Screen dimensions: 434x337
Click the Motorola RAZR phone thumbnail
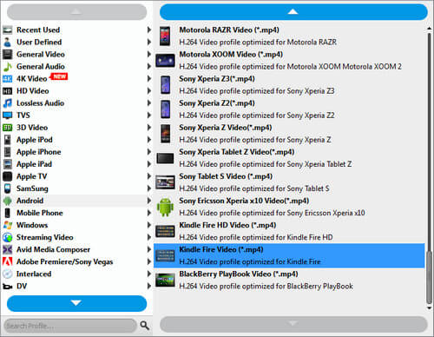pyautogui.click(x=165, y=36)
